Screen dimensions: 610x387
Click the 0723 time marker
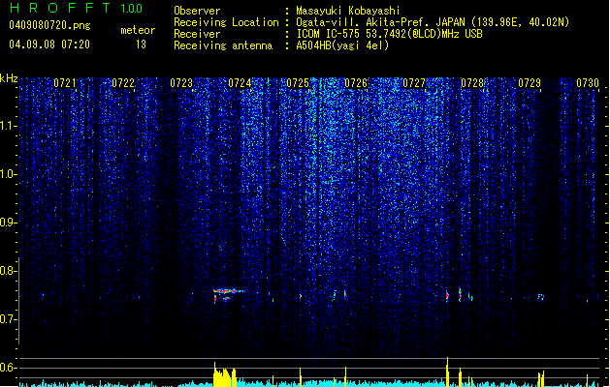click(x=181, y=83)
